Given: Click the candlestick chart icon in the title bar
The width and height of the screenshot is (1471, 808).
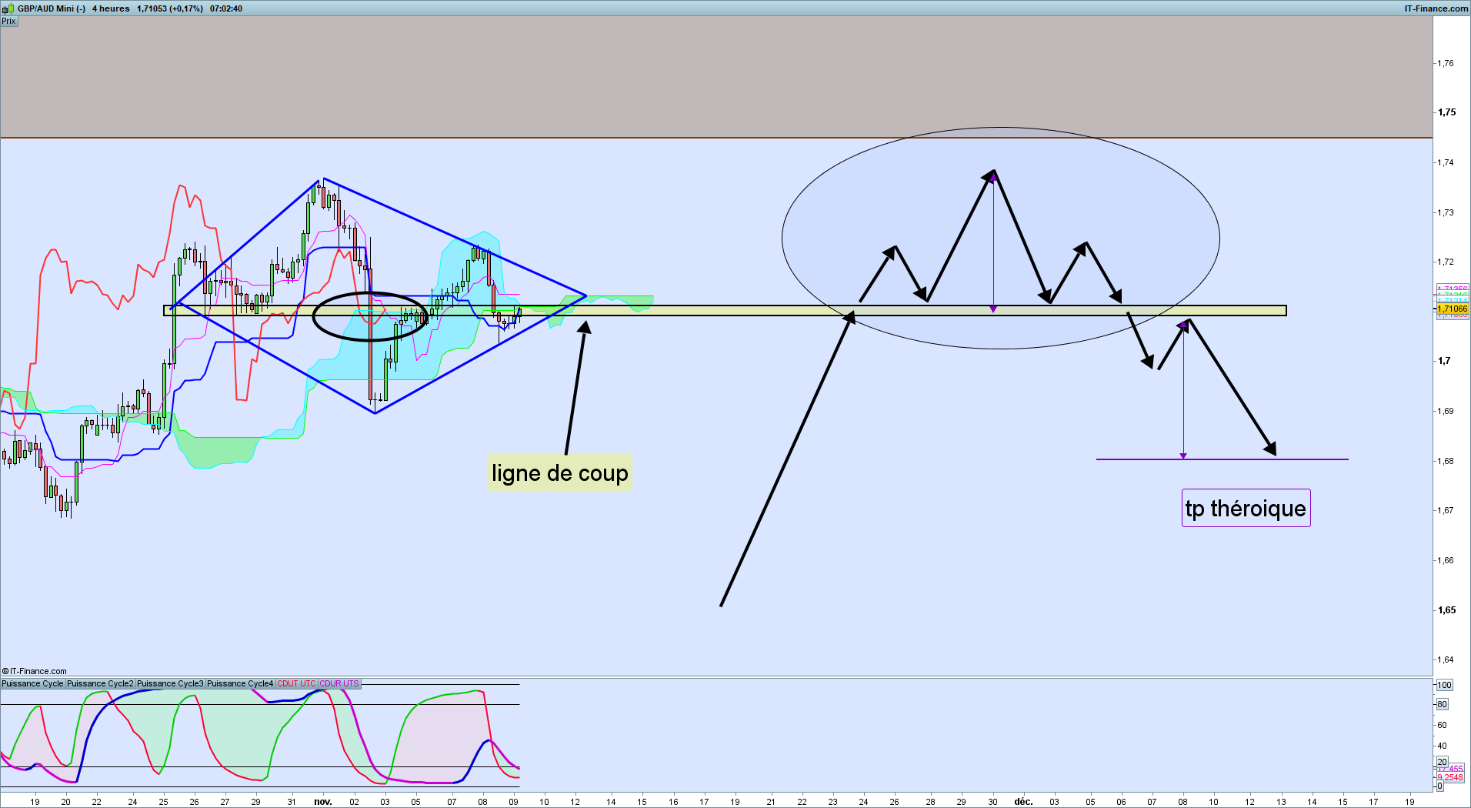Looking at the screenshot, I should 8,8.
